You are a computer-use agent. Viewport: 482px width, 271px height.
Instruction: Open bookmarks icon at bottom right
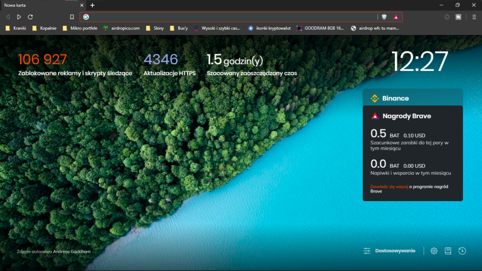448,251
